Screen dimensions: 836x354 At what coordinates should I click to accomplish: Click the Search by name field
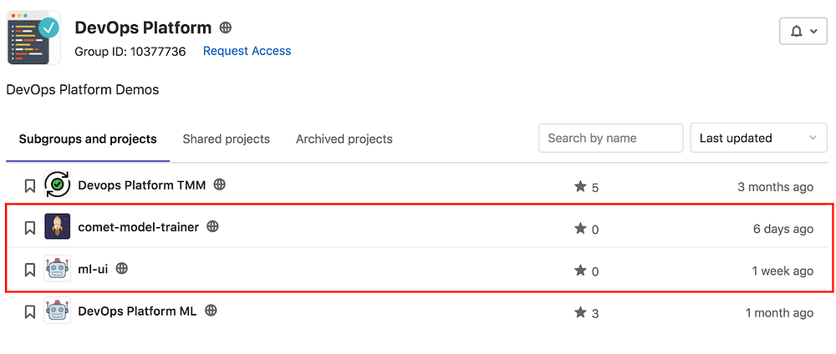click(x=610, y=138)
